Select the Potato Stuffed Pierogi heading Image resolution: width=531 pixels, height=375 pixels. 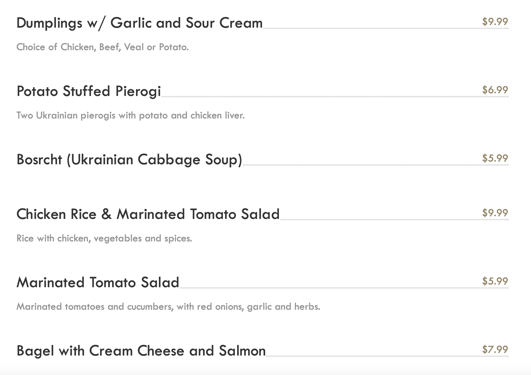point(88,92)
